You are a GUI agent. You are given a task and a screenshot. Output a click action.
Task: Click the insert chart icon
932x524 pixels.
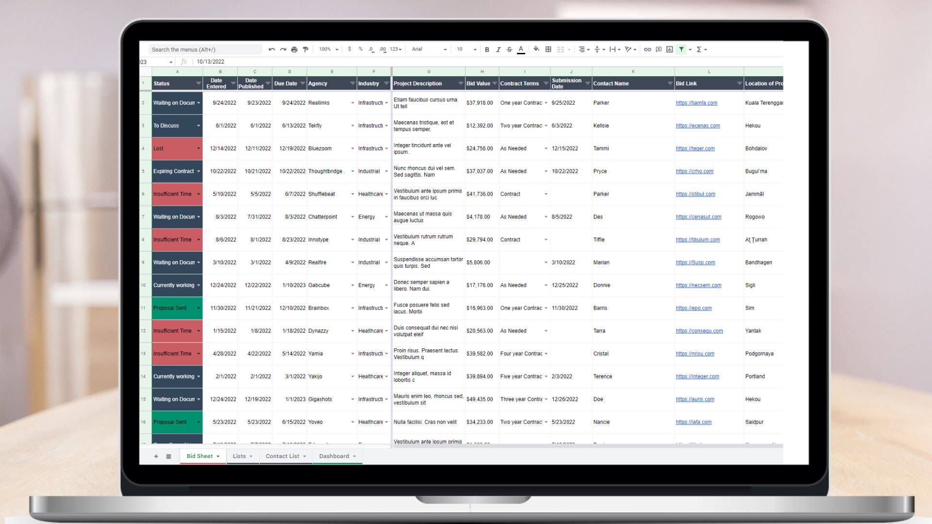(x=669, y=49)
